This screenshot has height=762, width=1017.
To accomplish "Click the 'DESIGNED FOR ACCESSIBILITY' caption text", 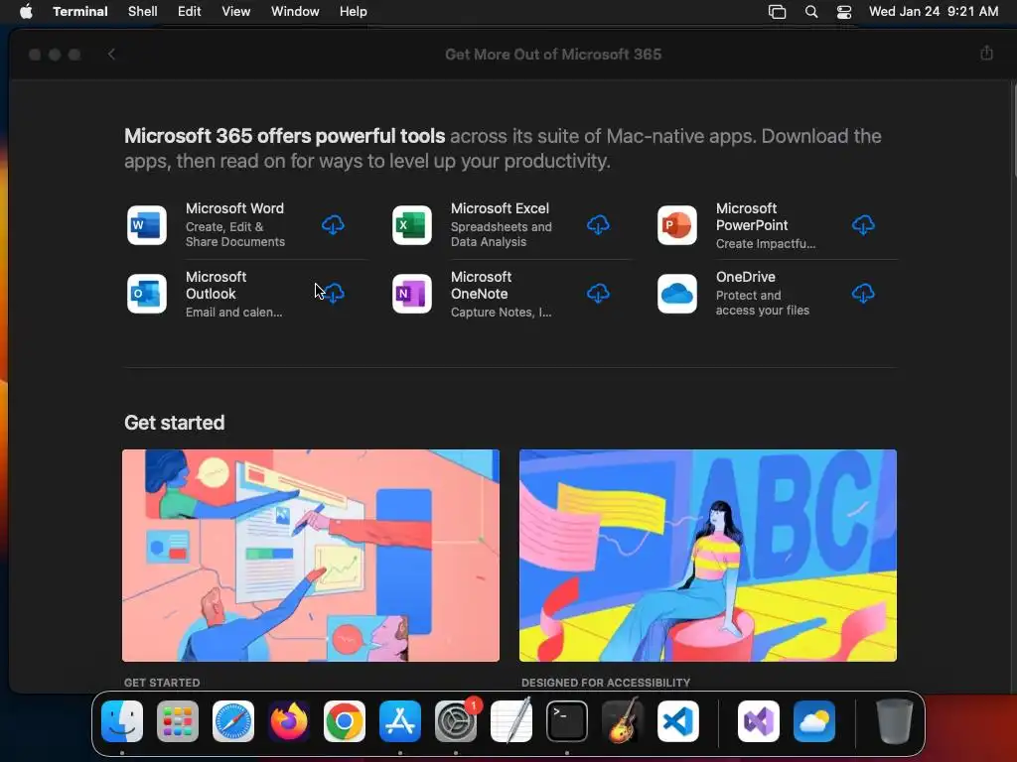I will point(606,683).
